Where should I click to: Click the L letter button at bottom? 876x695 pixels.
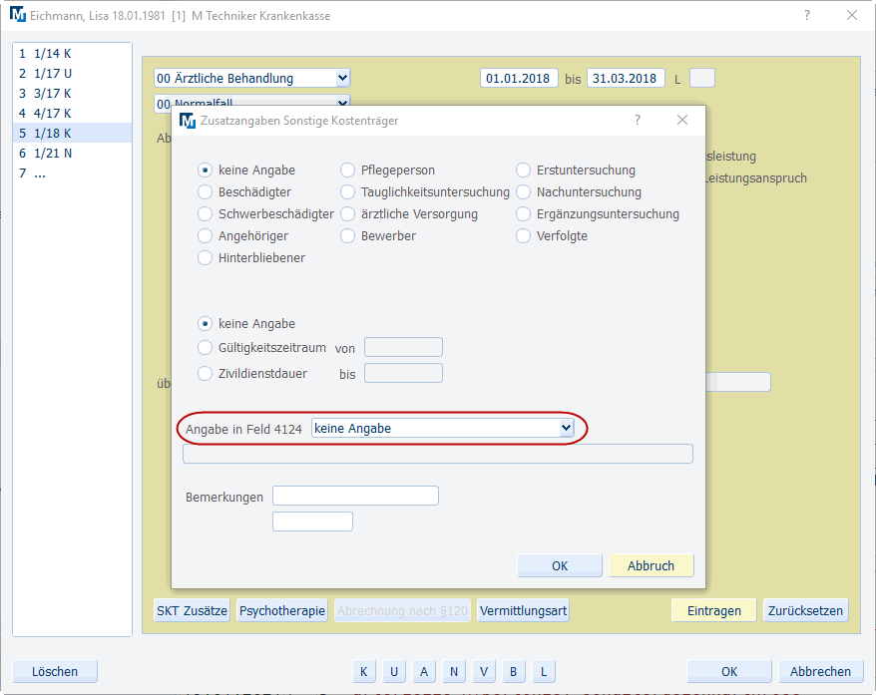[544, 671]
